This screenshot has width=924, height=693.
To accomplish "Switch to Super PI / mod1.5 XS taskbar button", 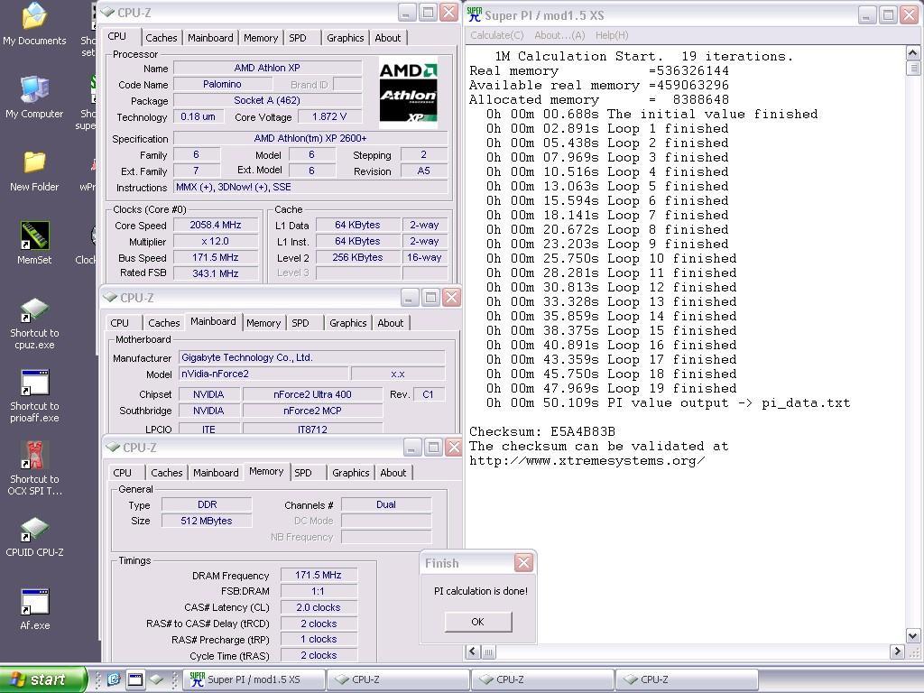I will click(254, 679).
